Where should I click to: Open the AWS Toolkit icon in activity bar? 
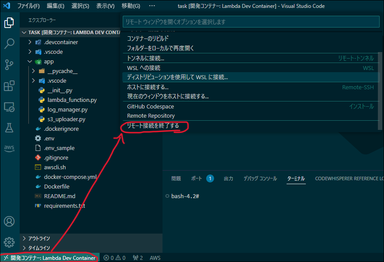pyautogui.click(x=9, y=148)
